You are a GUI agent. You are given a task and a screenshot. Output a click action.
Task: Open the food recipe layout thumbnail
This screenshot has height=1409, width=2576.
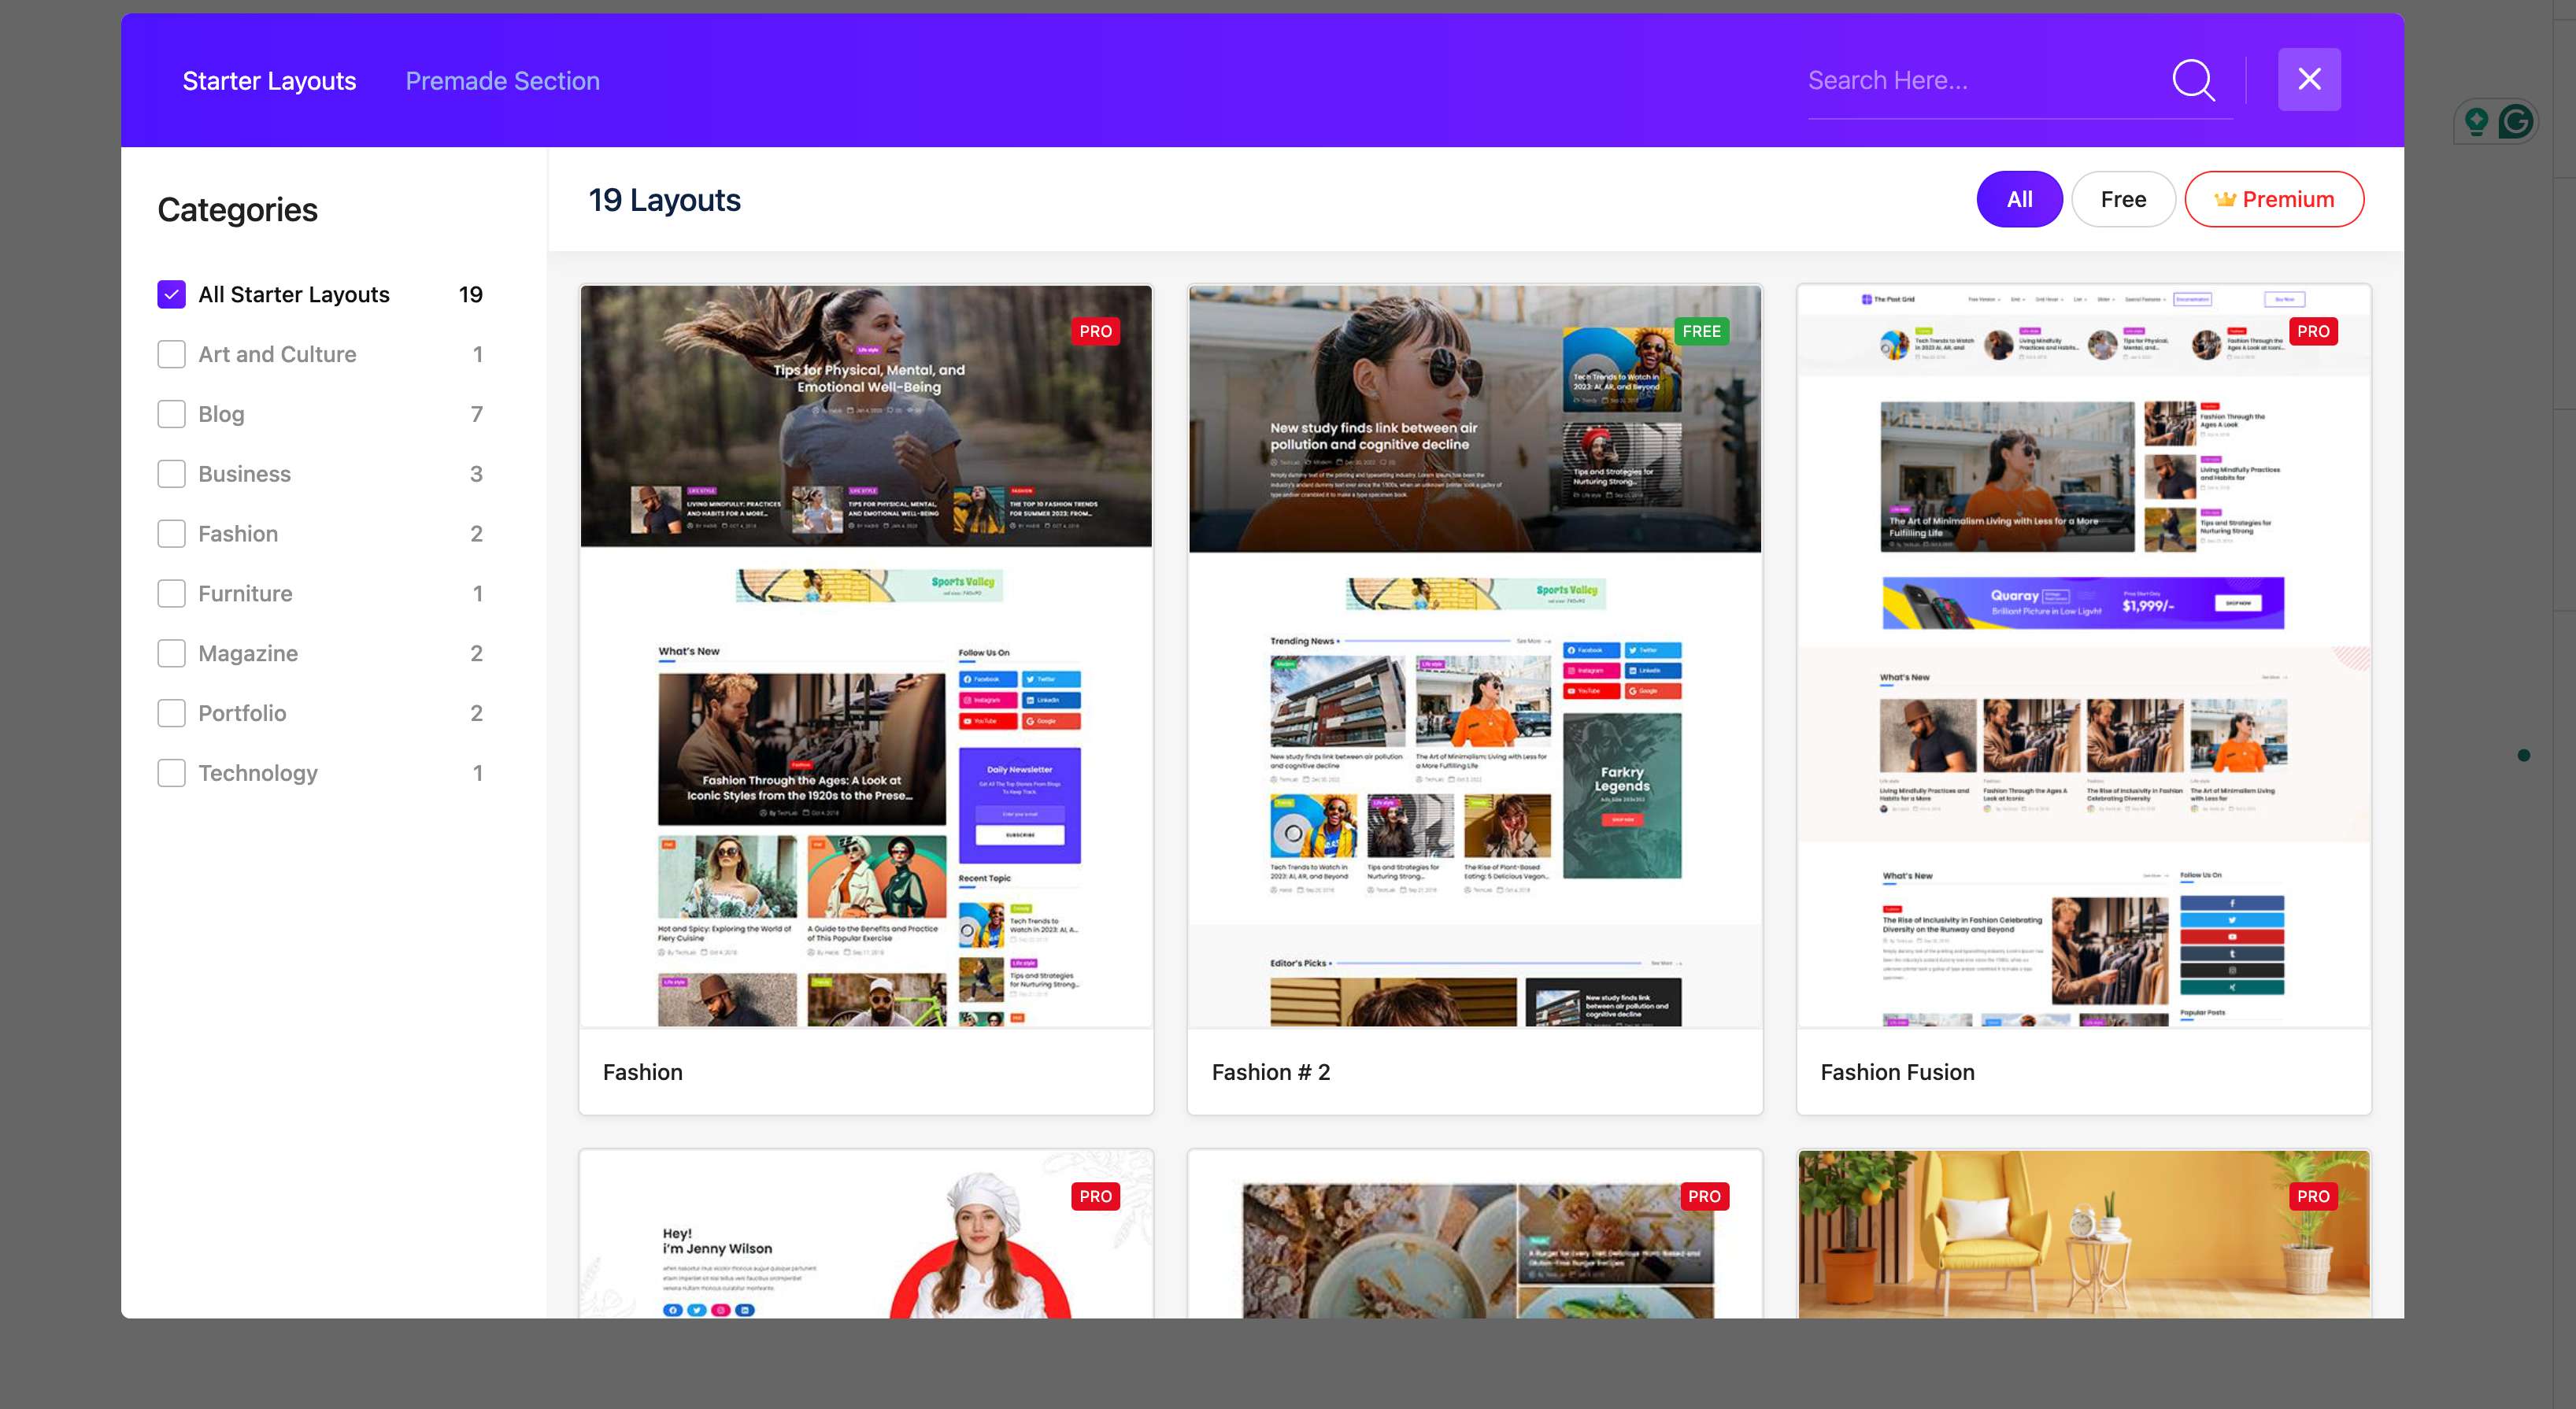click(1475, 1235)
